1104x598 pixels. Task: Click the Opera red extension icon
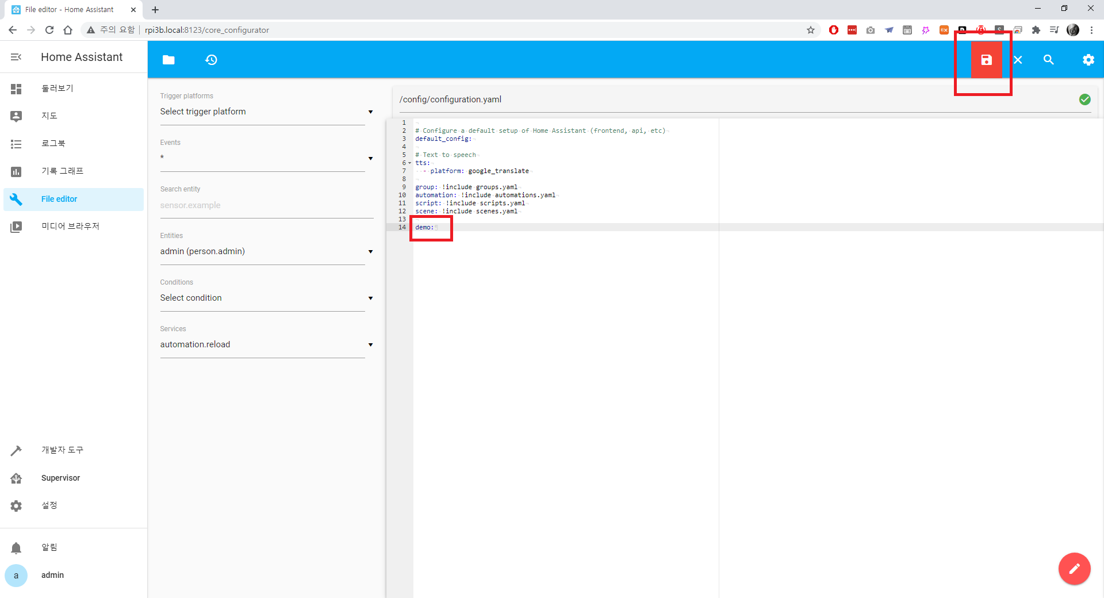(x=834, y=30)
